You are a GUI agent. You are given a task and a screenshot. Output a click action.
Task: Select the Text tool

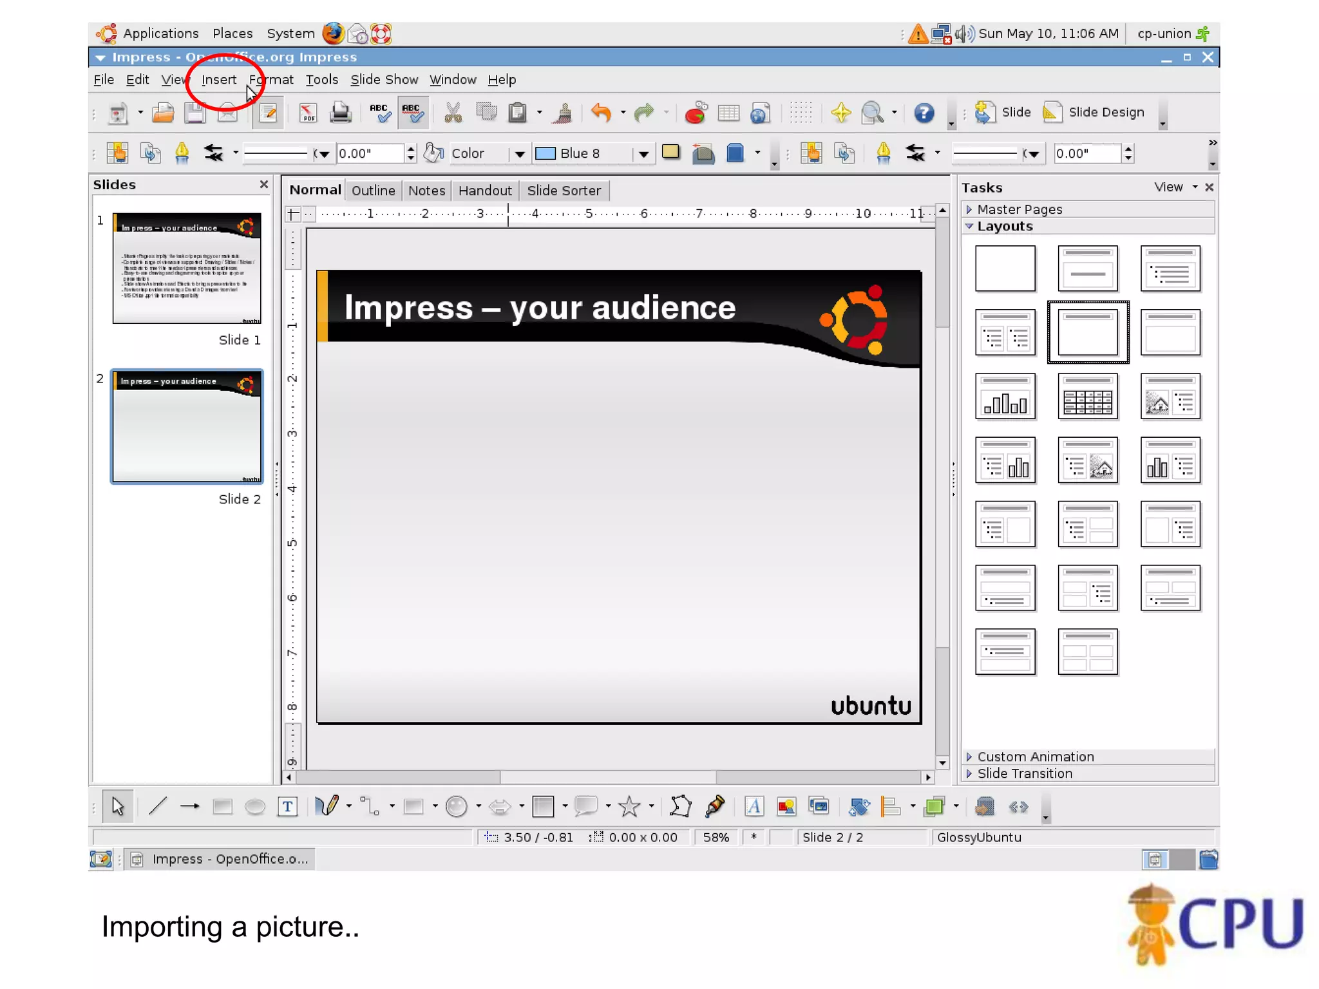tap(287, 806)
